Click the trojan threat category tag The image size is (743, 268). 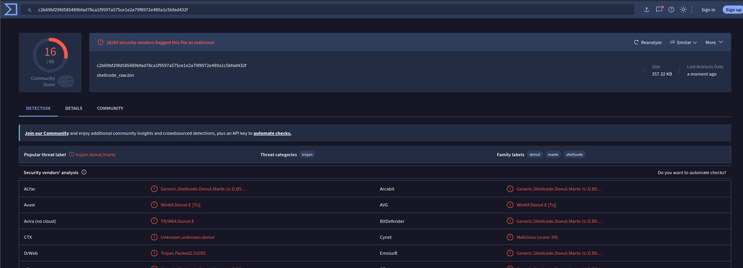[x=307, y=154]
